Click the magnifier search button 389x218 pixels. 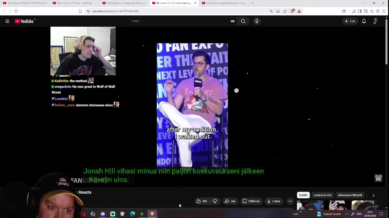pos(243,21)
